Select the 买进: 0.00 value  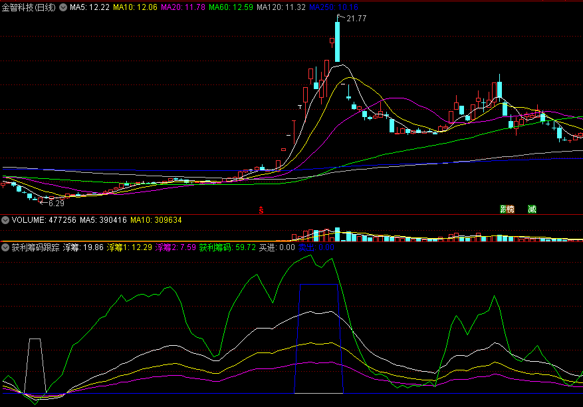coord(277,247)
